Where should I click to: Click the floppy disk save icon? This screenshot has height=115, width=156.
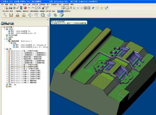[11, 8]
